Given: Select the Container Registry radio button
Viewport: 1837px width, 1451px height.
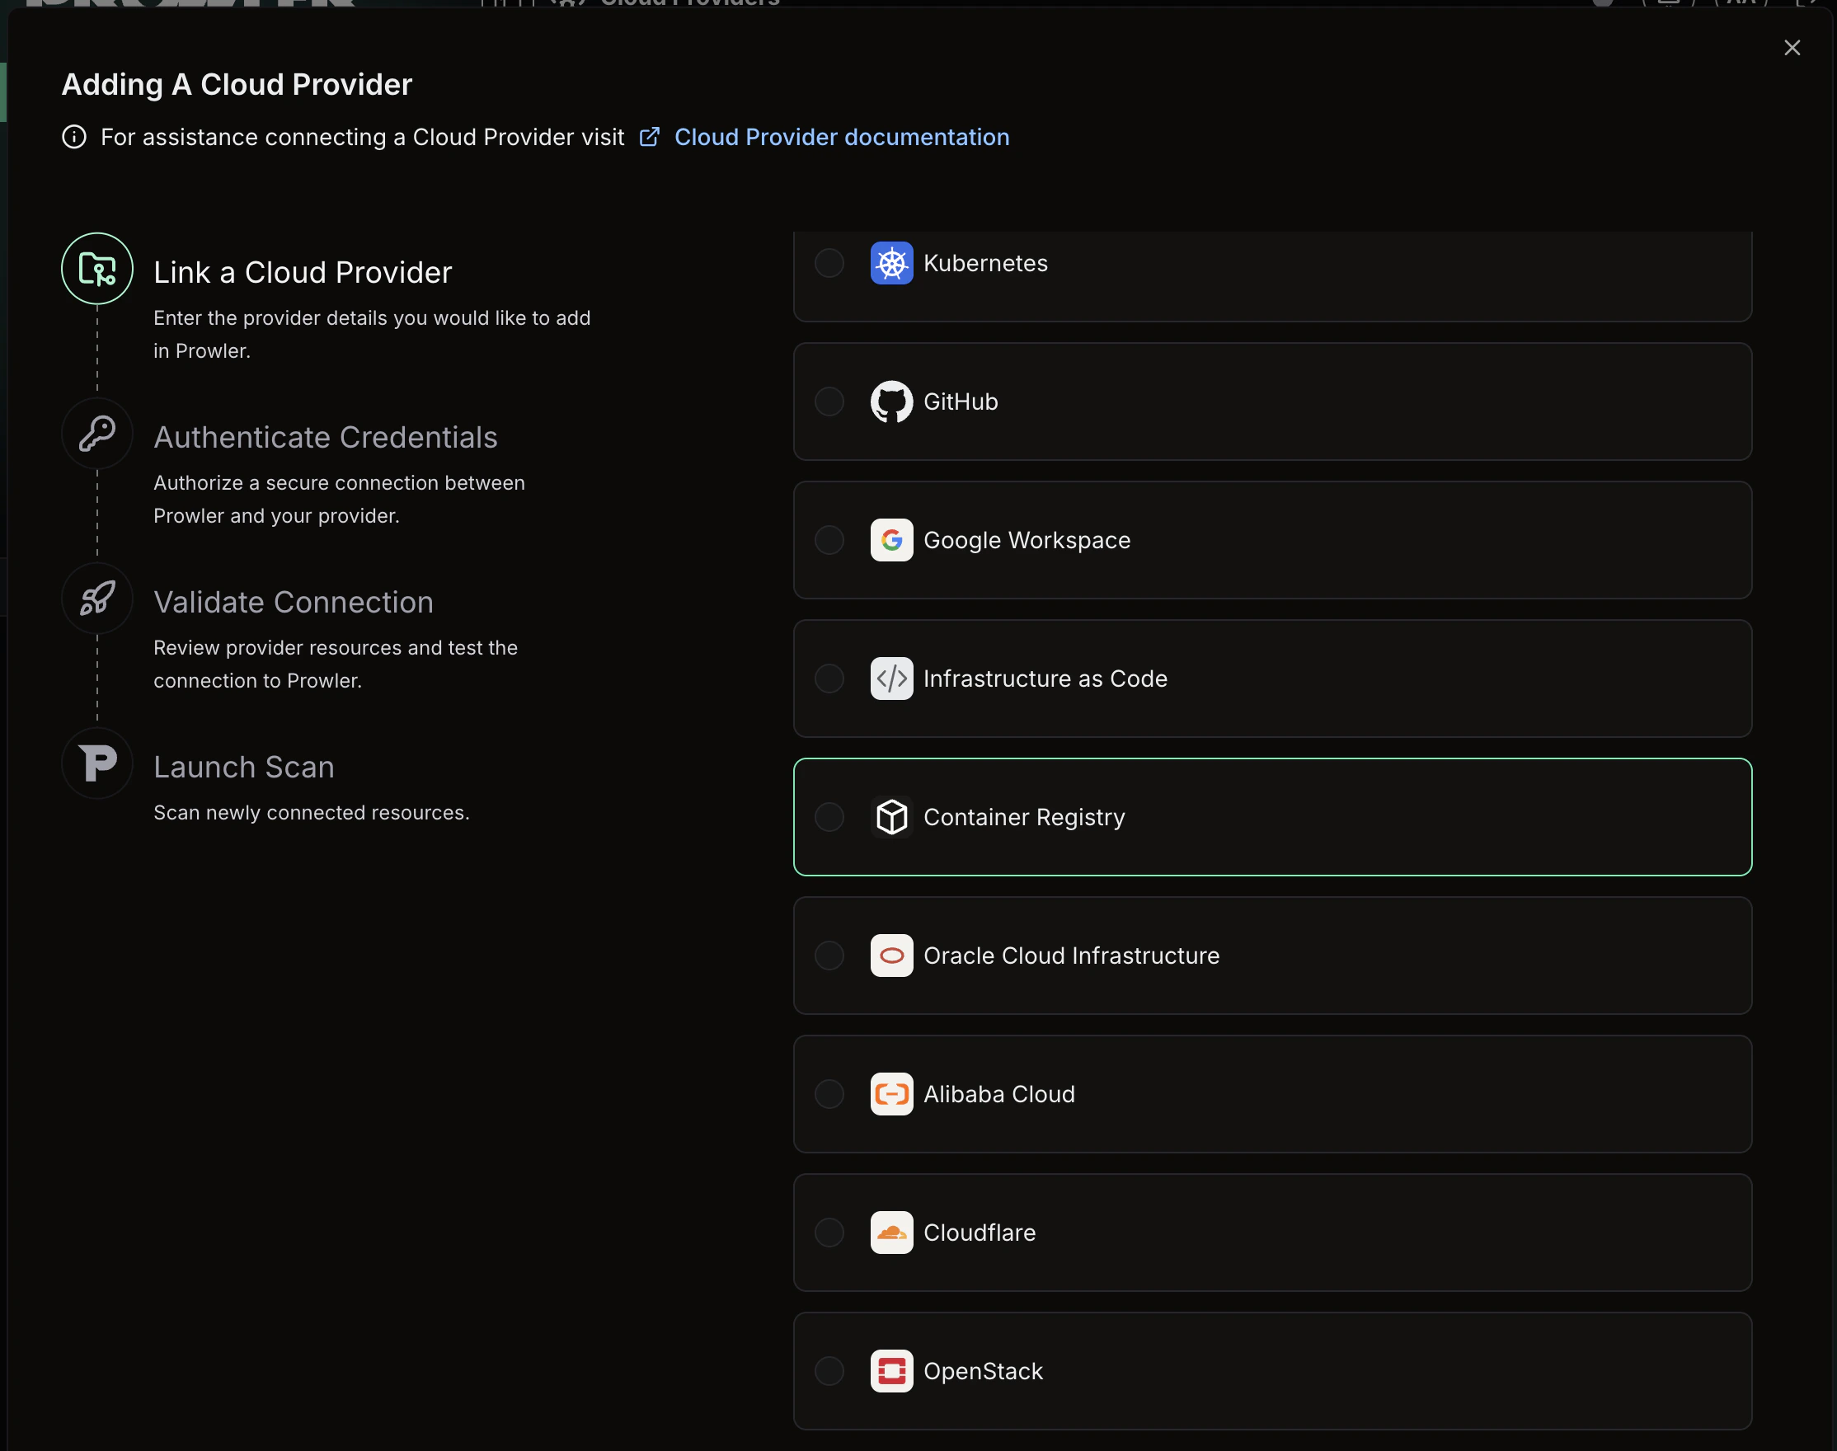Looking at the screenshot, I should pyautogui.click(x=828, y=816).
